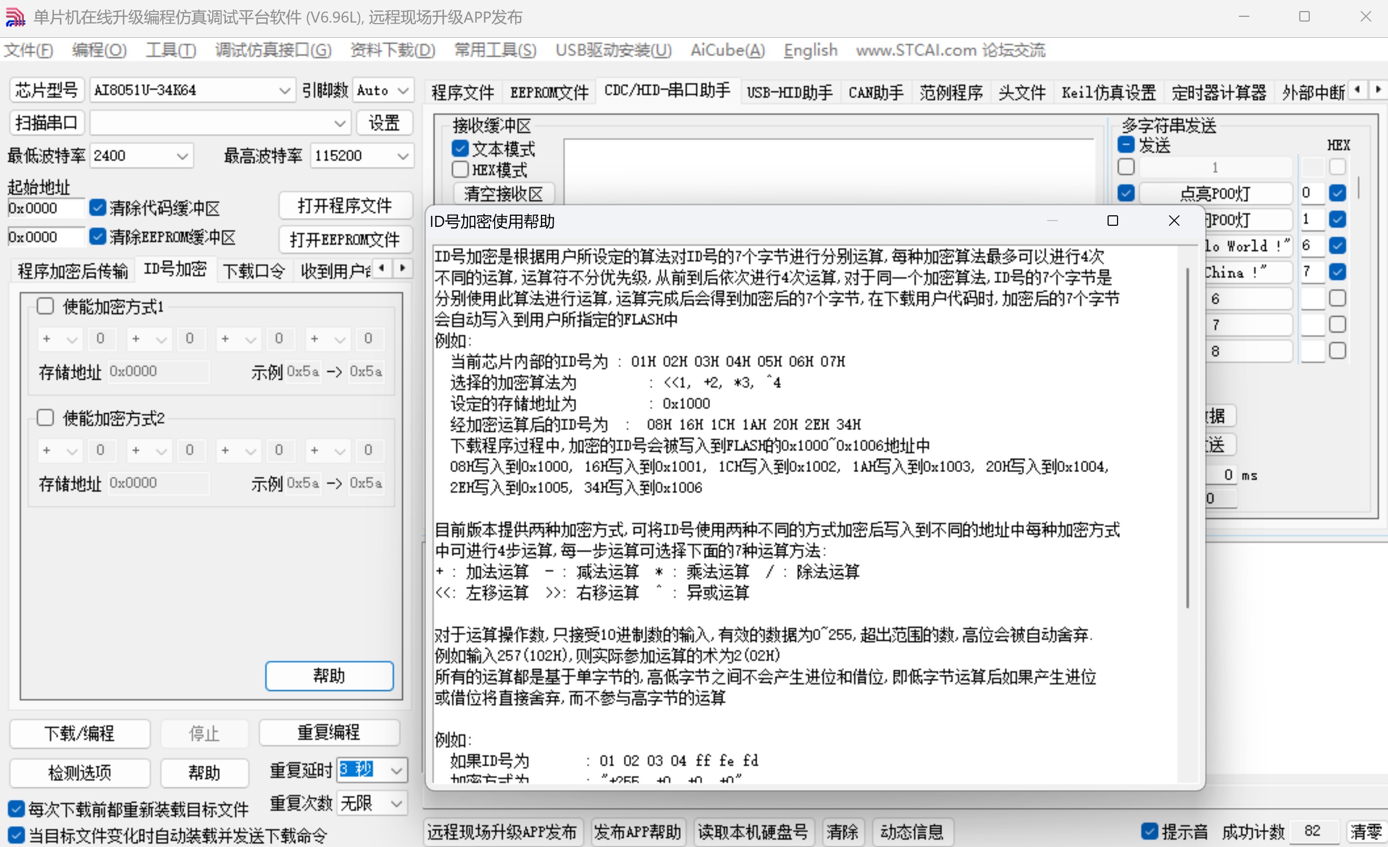Switch to the 定时器计算器 tab
The image size is (1388, 847).
(x=1218, y=92)
